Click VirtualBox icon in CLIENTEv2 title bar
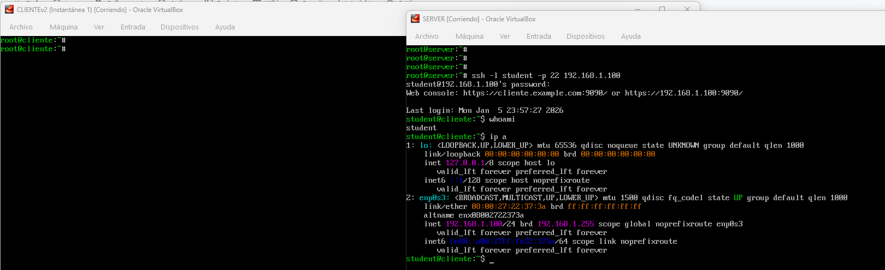 [x=9, y=9]
